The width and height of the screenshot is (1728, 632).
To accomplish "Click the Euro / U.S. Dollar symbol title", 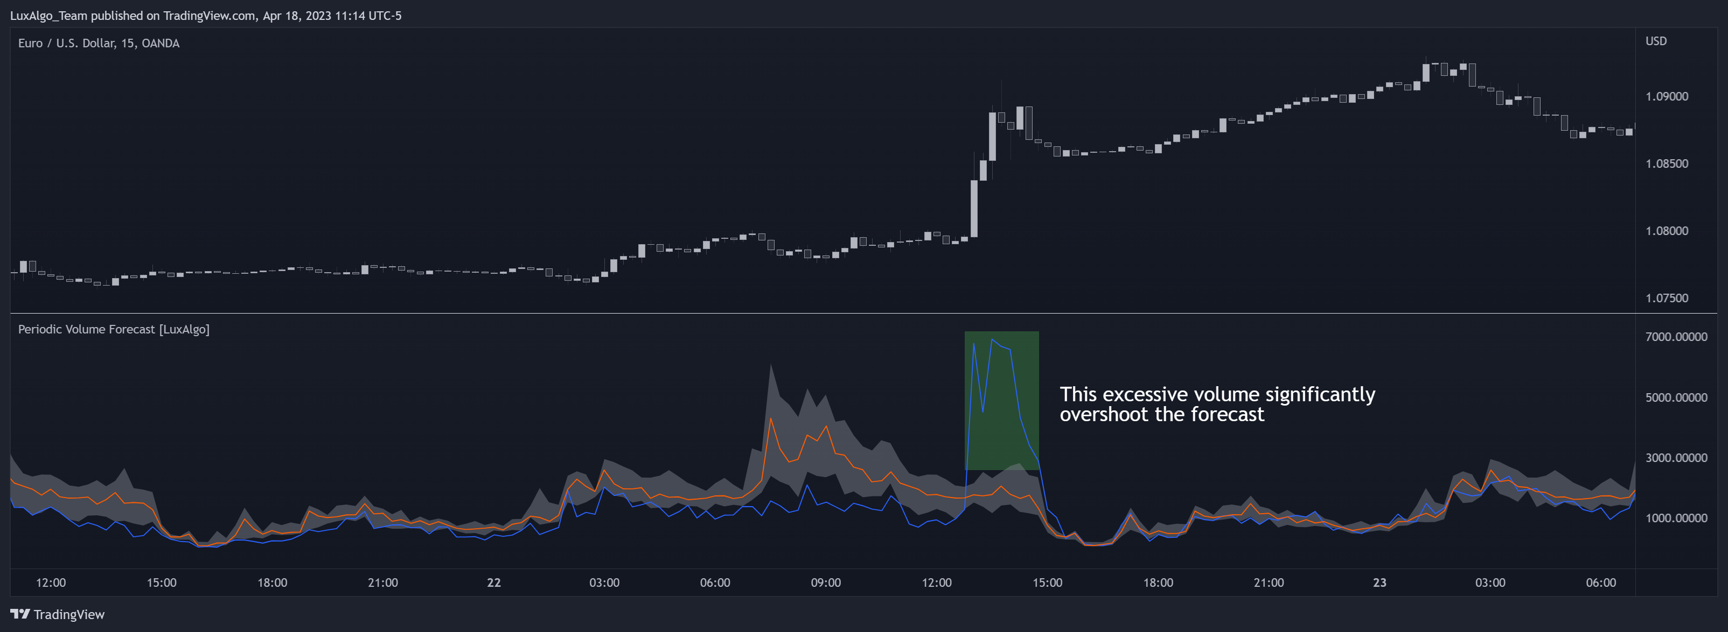I will pos(99,43).
